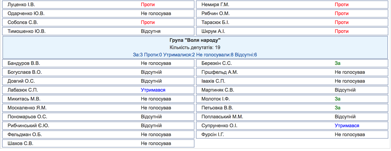
Task: Select Супруненко О.І. Утримався status
Action: click(x=347, y=126)
